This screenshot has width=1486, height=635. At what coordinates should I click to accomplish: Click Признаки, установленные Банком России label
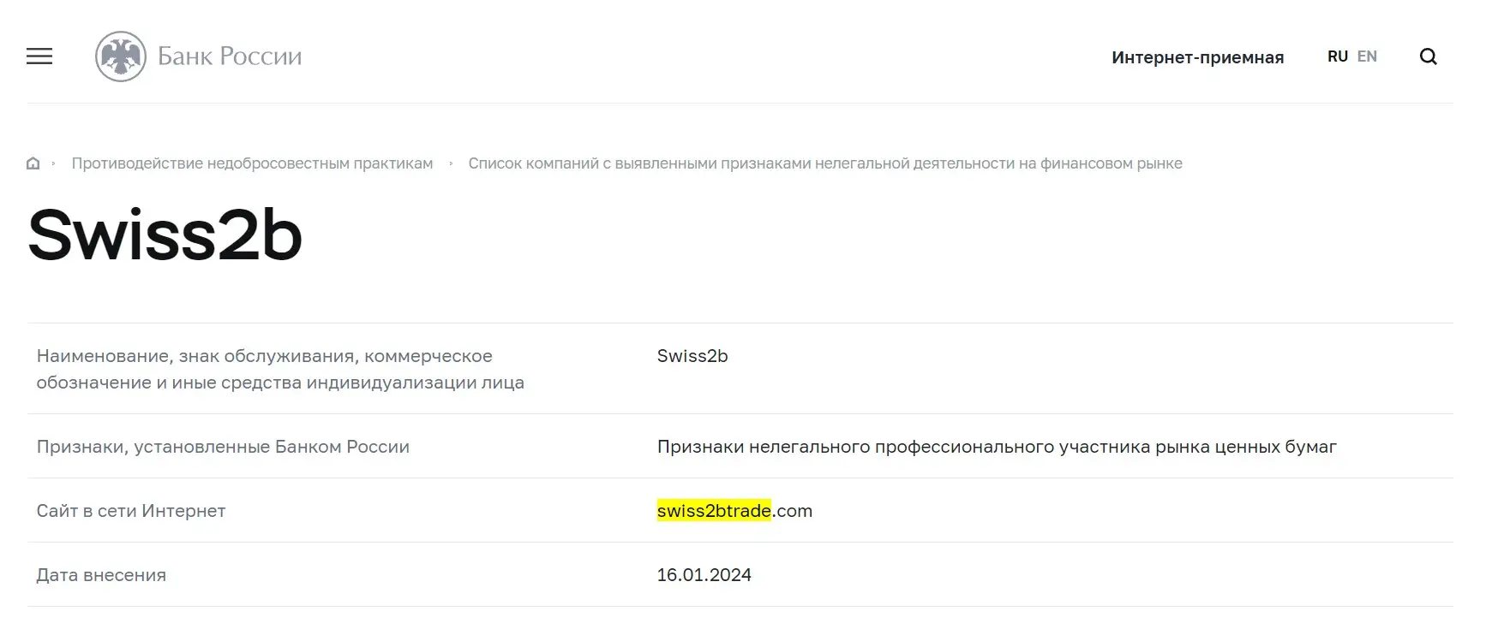[223, 447]
